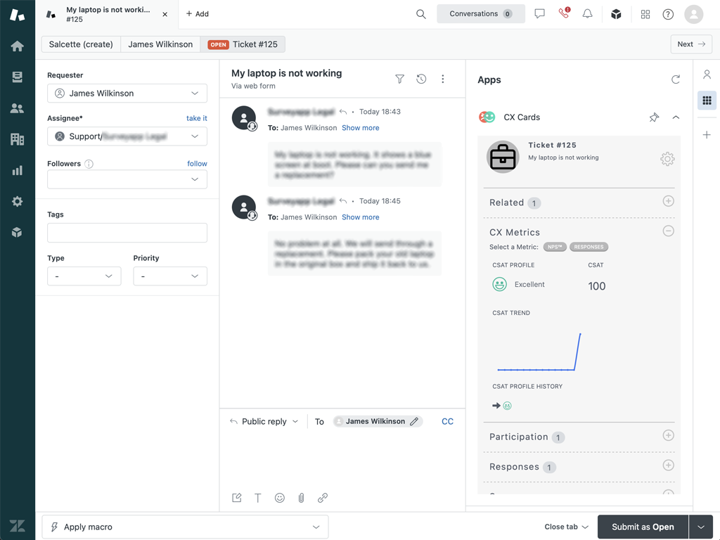Select the Responses metric pill
The image size is (720, 540).
point(589,247)
